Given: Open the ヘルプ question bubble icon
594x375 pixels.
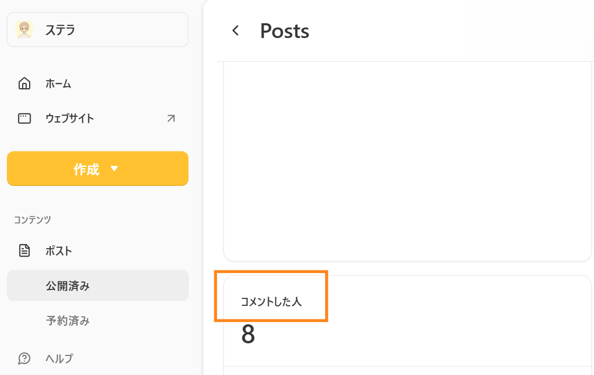Looking at the screenshot, I should pyautogui.click(x=24, y=358).
